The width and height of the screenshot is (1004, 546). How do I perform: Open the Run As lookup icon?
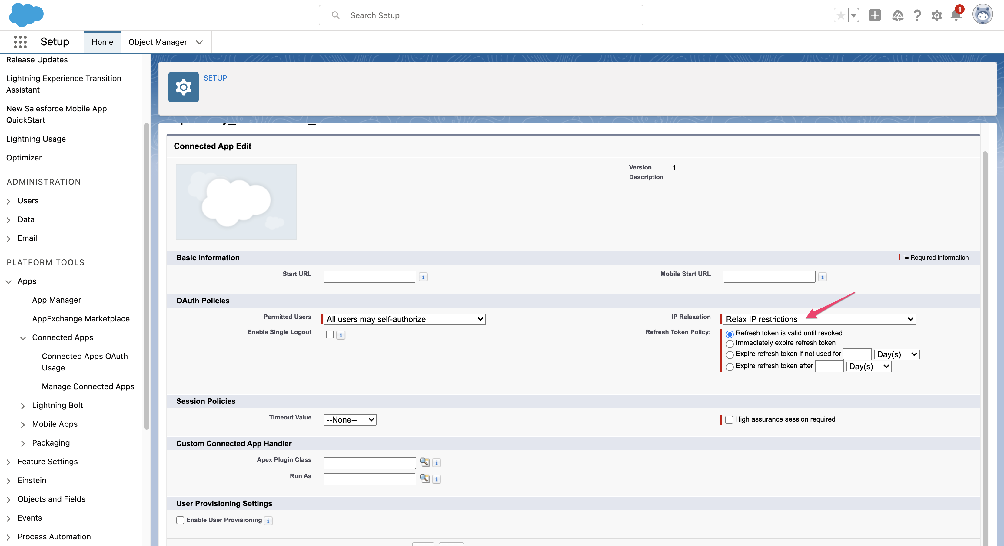(x=424, y=478)
